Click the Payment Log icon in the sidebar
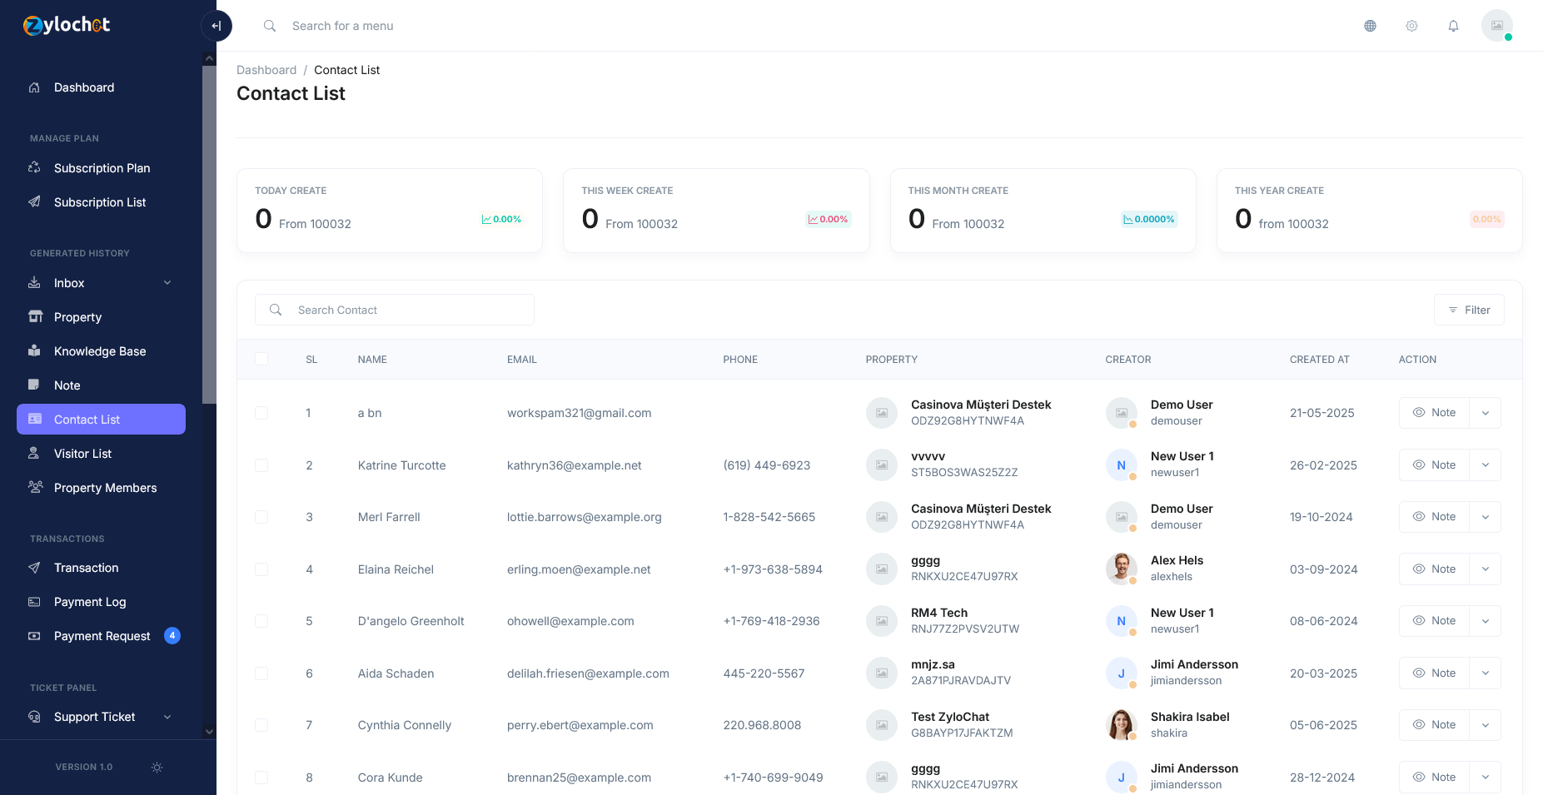The width and height of the screenshot is (1543, 795). (34, 602)
